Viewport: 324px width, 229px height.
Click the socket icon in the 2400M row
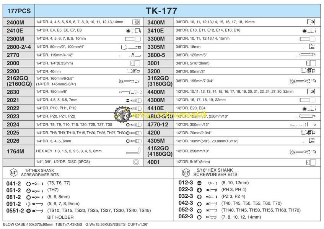(x=135, y=22)
